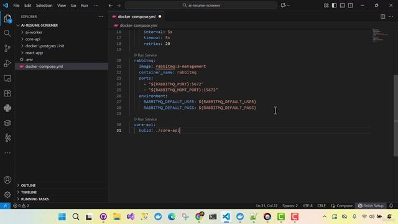Click docker-compose.yml in the breadcrumb
Image resolution: width=398 pixels, height=224 pixels.
point(138,26)
